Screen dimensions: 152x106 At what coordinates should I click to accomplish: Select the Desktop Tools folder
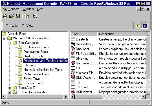[34, 56]
